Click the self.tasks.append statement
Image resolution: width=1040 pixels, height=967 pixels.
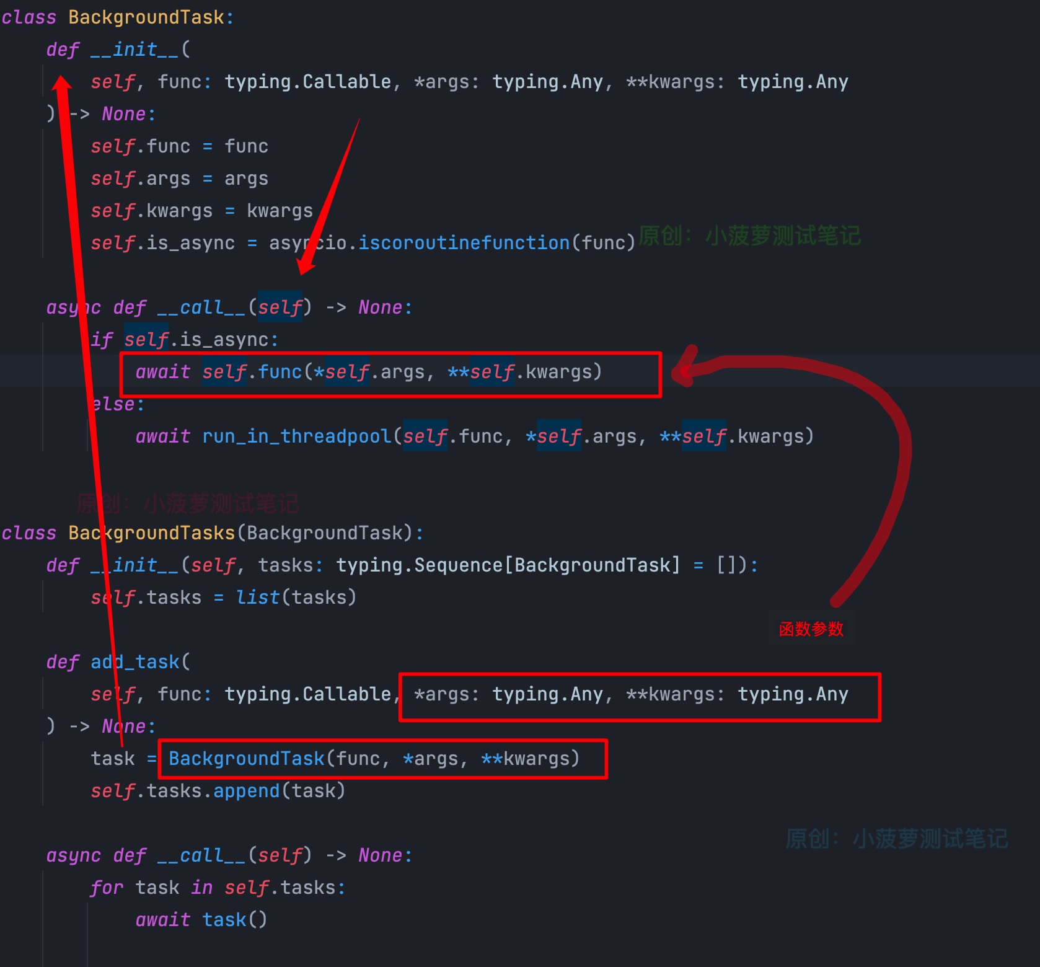point(218,790)
